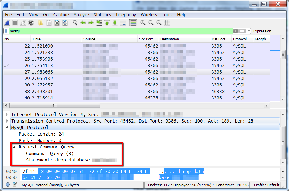Stop capture using the square icon
This screenshot has width=289, height=191.
pos(15,23)
